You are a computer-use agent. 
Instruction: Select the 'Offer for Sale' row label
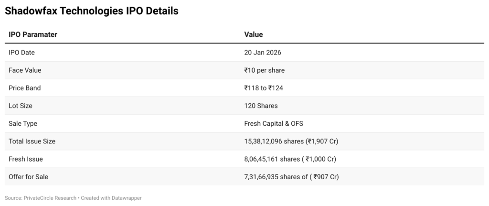tap(28, 177)
